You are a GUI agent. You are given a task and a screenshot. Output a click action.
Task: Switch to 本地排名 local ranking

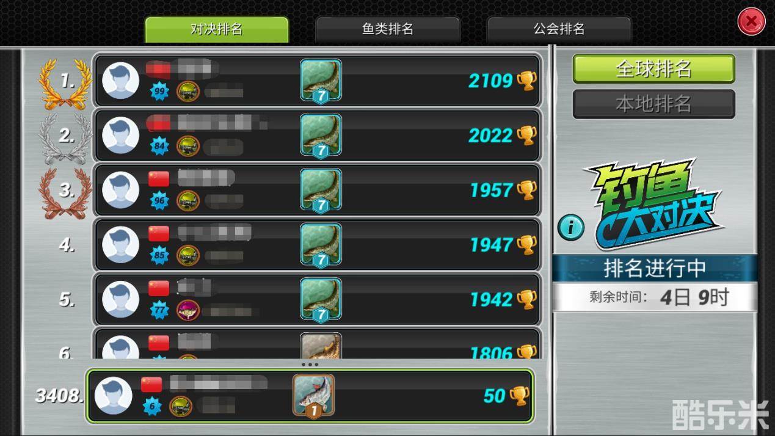point(653,104)
